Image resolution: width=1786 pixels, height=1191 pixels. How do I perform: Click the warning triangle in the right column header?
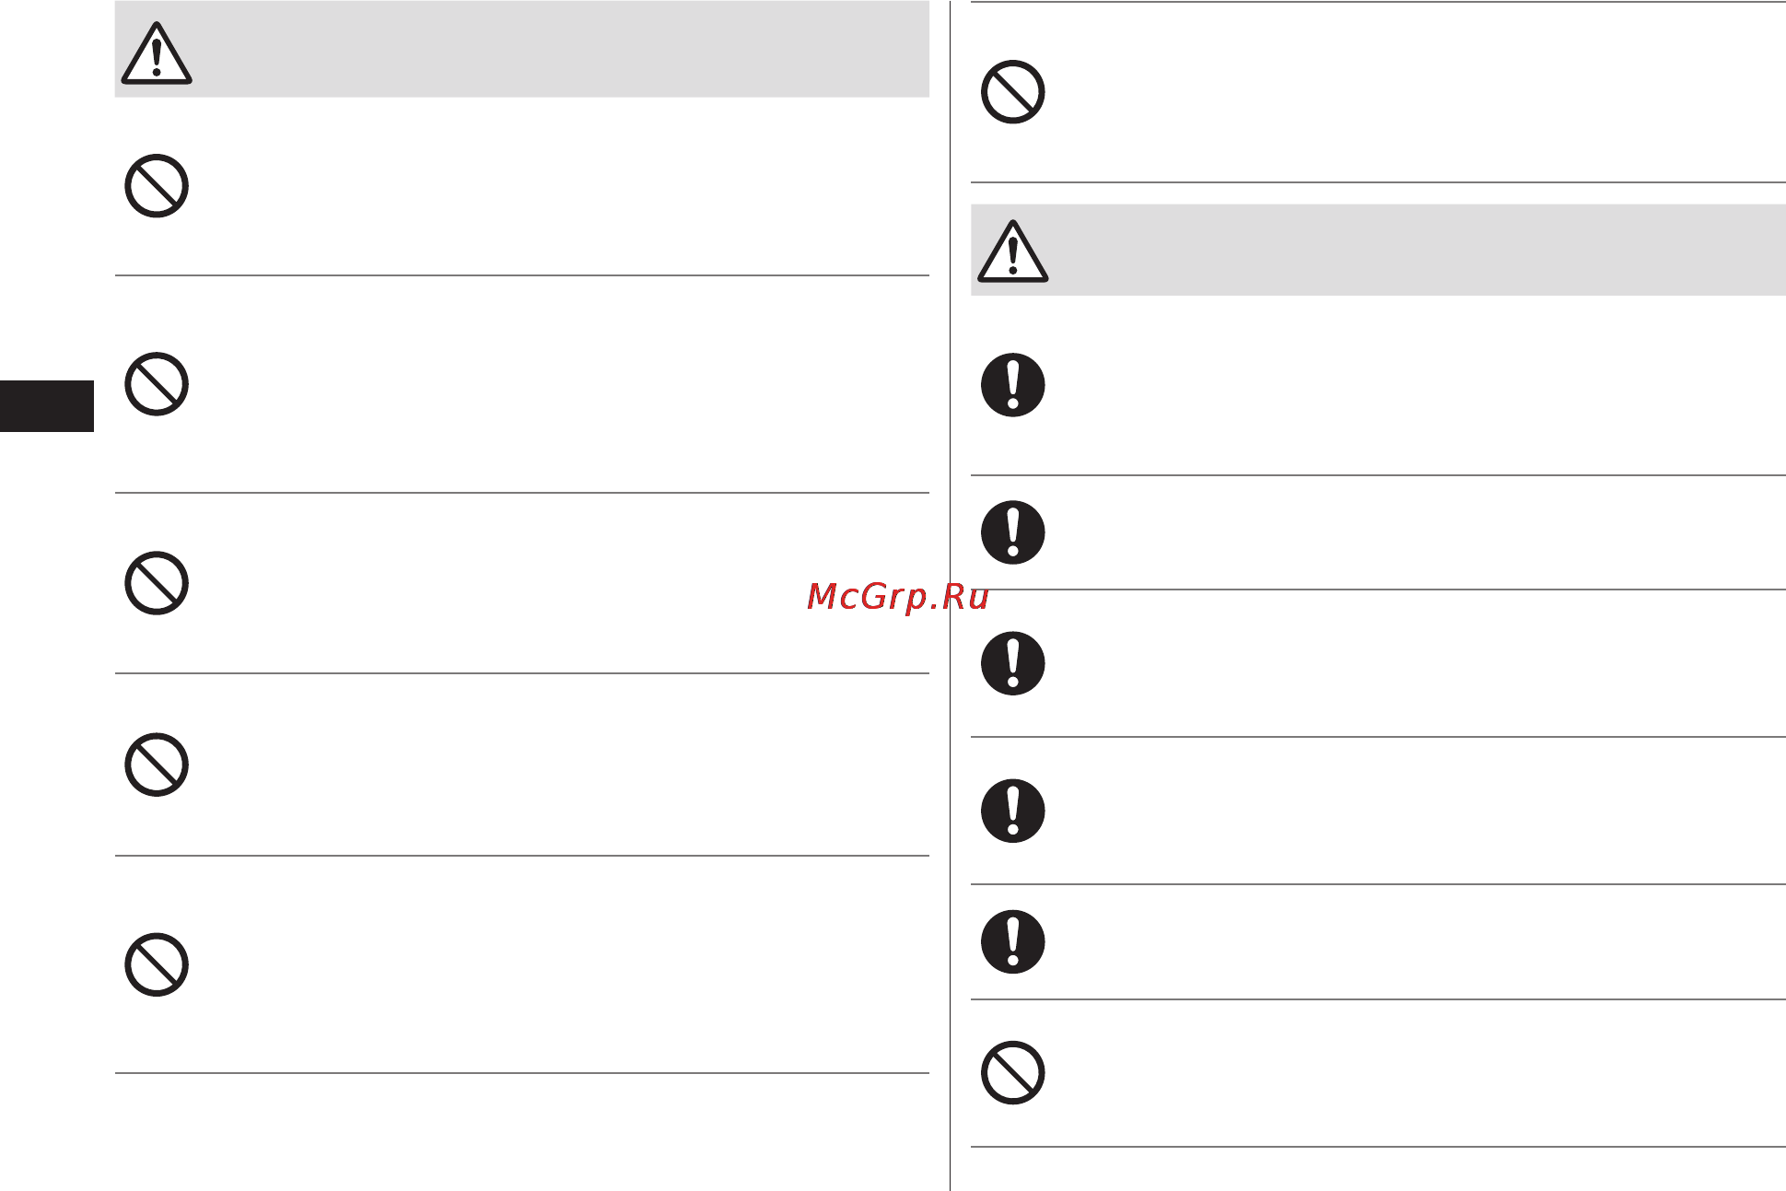(x=1013, y=251)
